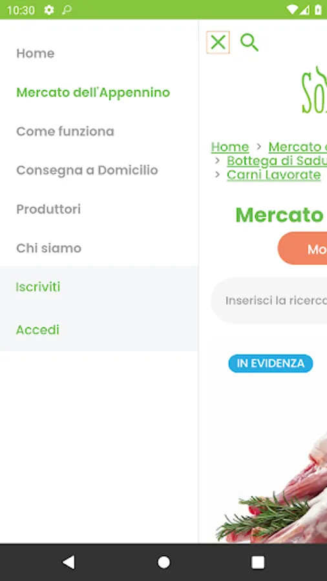Tap Android back navigation button
The height and width of the screenshot is (581, 327).
(69, 562)
